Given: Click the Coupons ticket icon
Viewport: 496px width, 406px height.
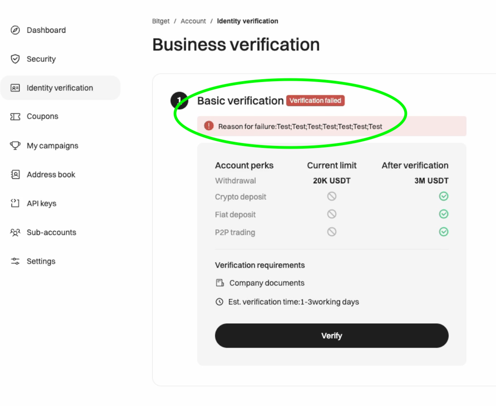Looking at the screenshot, I should tap(15, 116).
